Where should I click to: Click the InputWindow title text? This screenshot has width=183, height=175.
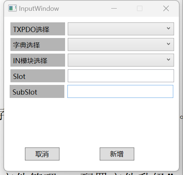coord(39,9)
